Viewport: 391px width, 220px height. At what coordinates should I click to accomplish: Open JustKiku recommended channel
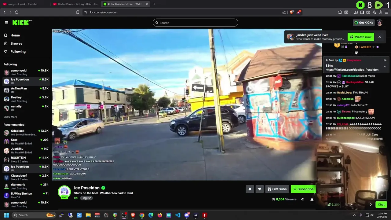(26, 150)
